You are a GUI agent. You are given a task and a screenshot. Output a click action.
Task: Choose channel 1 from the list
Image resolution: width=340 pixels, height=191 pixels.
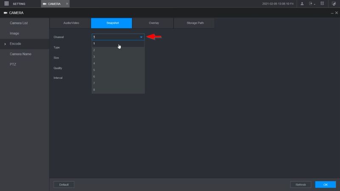(x=118, y=44)
